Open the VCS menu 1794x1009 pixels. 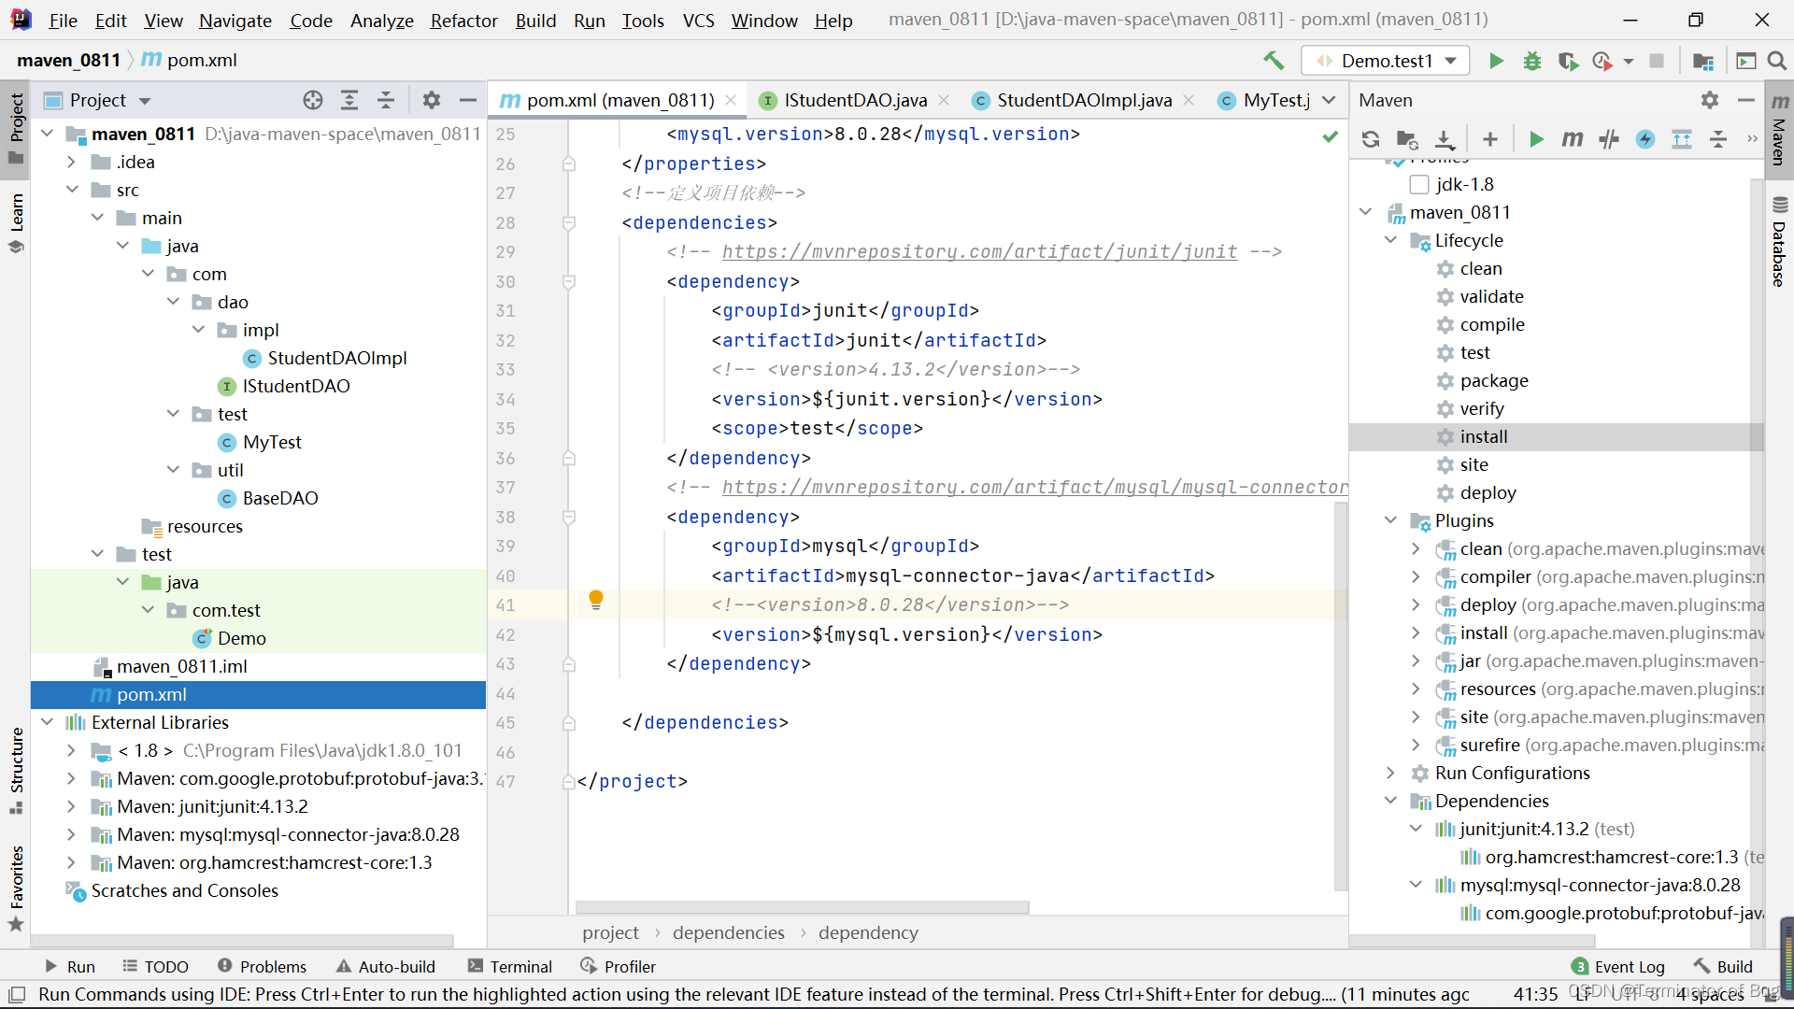pos(698,21)
